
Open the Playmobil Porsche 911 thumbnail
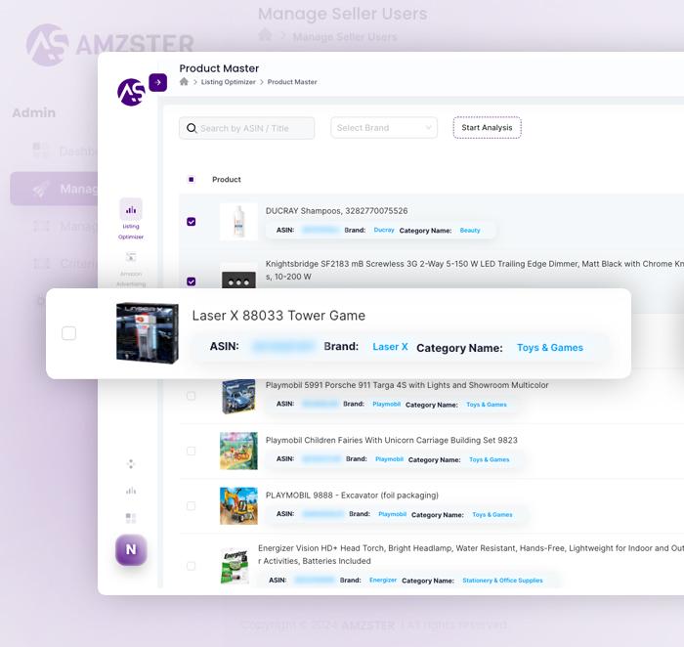pos(238,396)
